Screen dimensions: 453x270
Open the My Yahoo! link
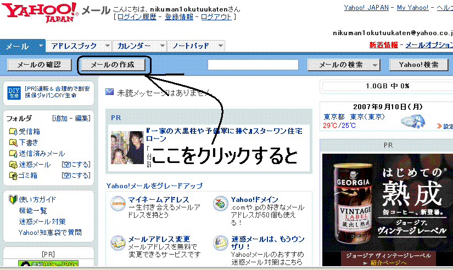point(412,8)
